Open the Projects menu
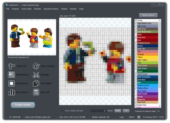170x123 pixels. tap(15, 9)
